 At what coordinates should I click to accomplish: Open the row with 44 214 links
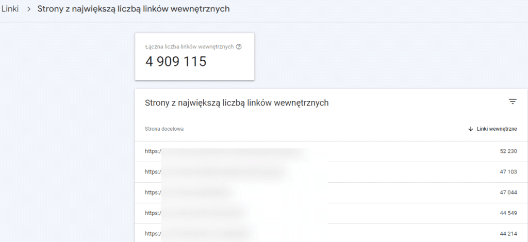332,233
